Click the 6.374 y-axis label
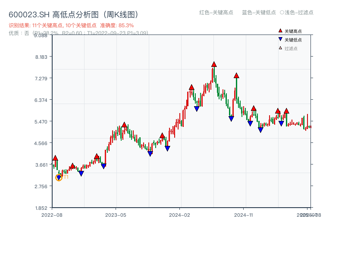Viewport: 345px width, 259px height. pyautogui.click(x=41, y=100)
